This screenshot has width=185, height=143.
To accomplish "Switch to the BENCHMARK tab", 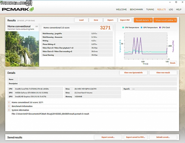I will point(136,9).
